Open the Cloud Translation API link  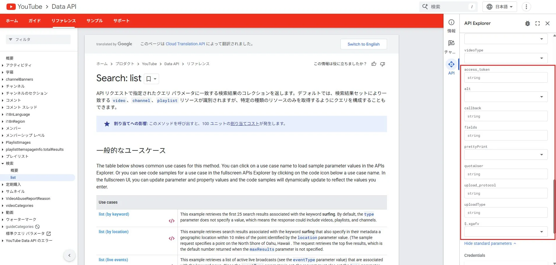[185, 44]
